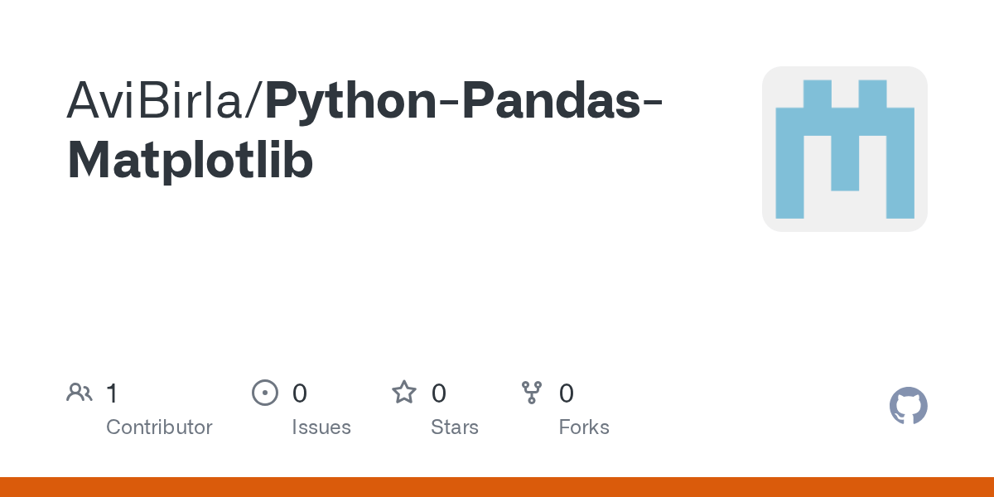
Task: Click the orange language bar at the bottom
Action: click(497, 487)
